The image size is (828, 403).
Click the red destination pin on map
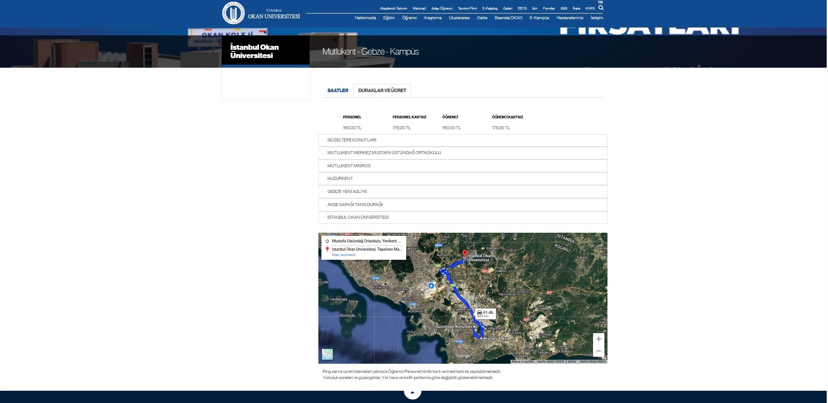pyautogui.click(x=465, y=253)
